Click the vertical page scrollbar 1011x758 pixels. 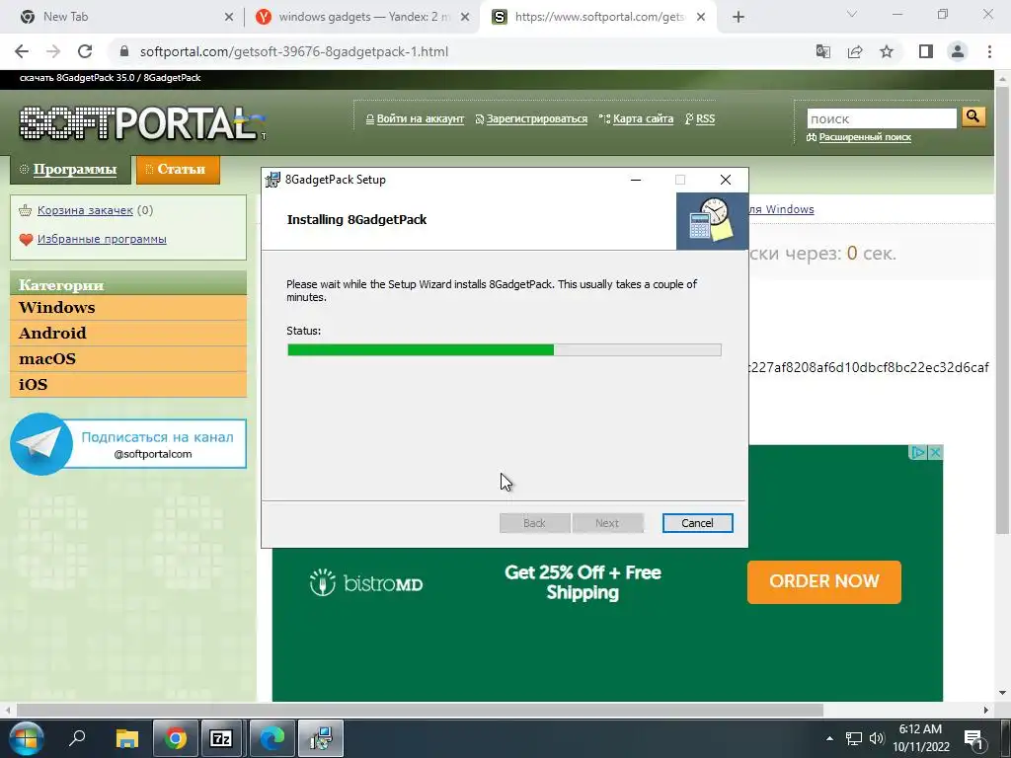point(1002,309)
